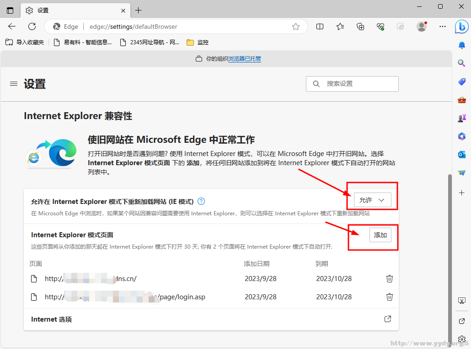This screenshot has width=471, height=349.
Task: Open the sidebar Games chess icon
Action: pyautogui.click(x=462, y=118)
